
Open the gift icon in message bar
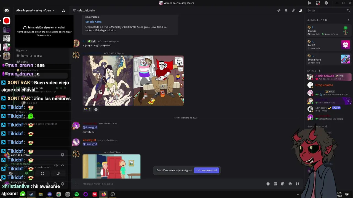click(x=268, y=184)
